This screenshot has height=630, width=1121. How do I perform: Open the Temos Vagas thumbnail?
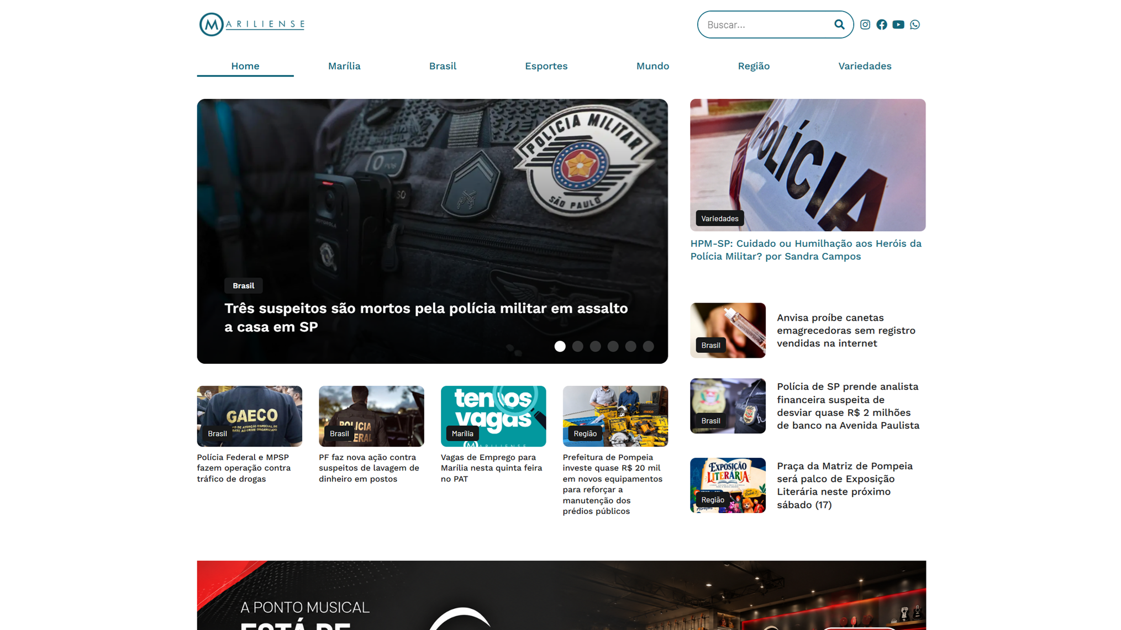(x=493, y=416)
